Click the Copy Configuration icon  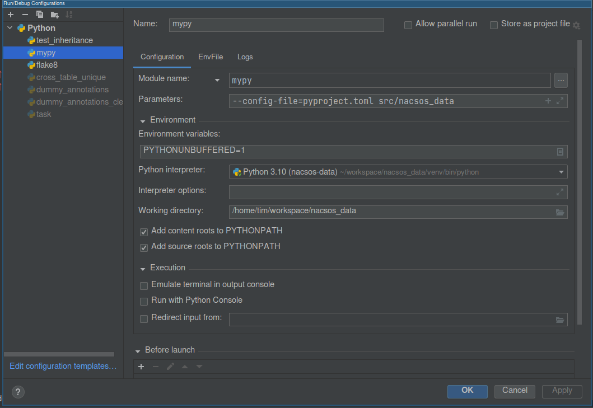click(39, 15)
